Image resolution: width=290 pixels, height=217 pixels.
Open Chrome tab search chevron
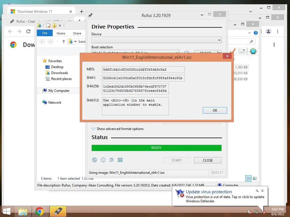click(x=251, y=11)
